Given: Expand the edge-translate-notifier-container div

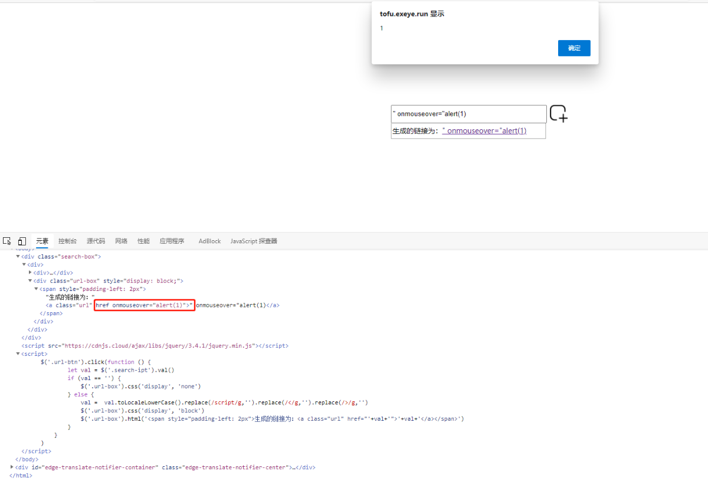Looking at the screenshot, I should click(12, 467).
